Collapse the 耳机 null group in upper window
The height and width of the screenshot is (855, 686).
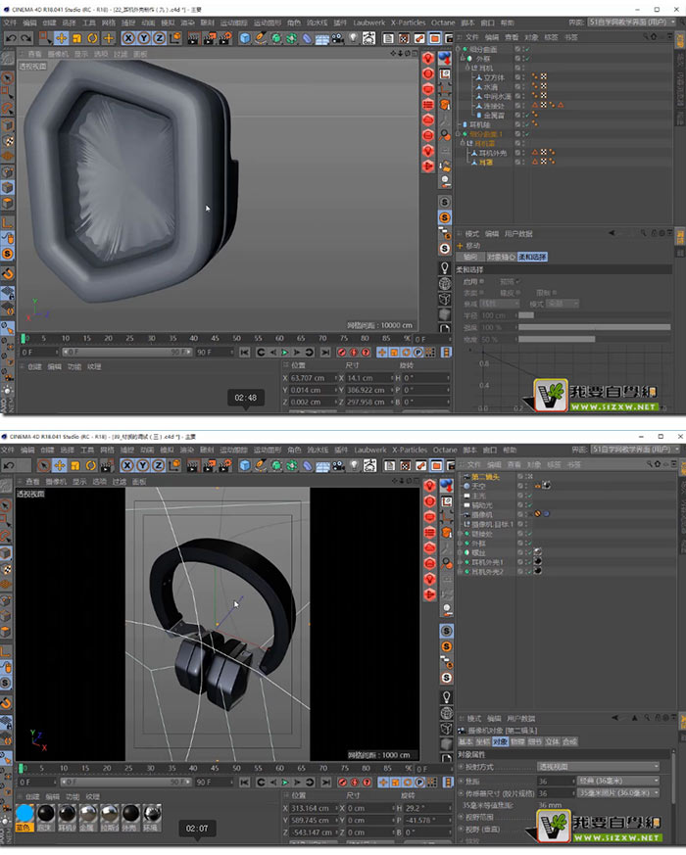click(x=467, y=69)
